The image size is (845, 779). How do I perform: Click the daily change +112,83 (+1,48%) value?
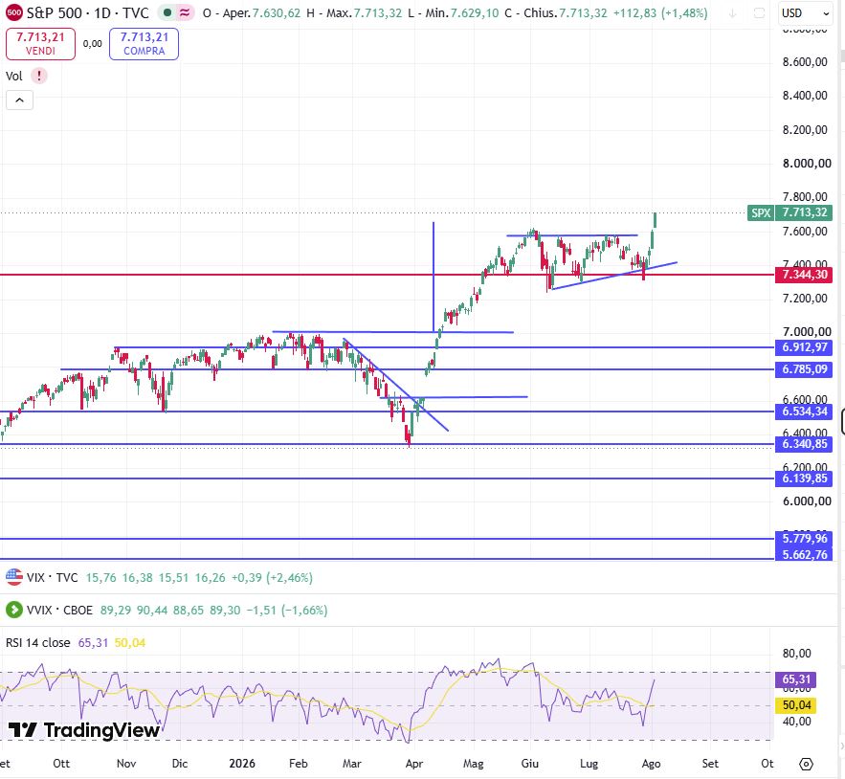point(660,13)
